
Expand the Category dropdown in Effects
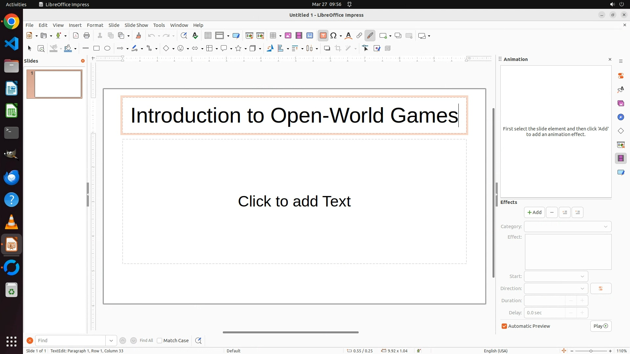point(567,226)
